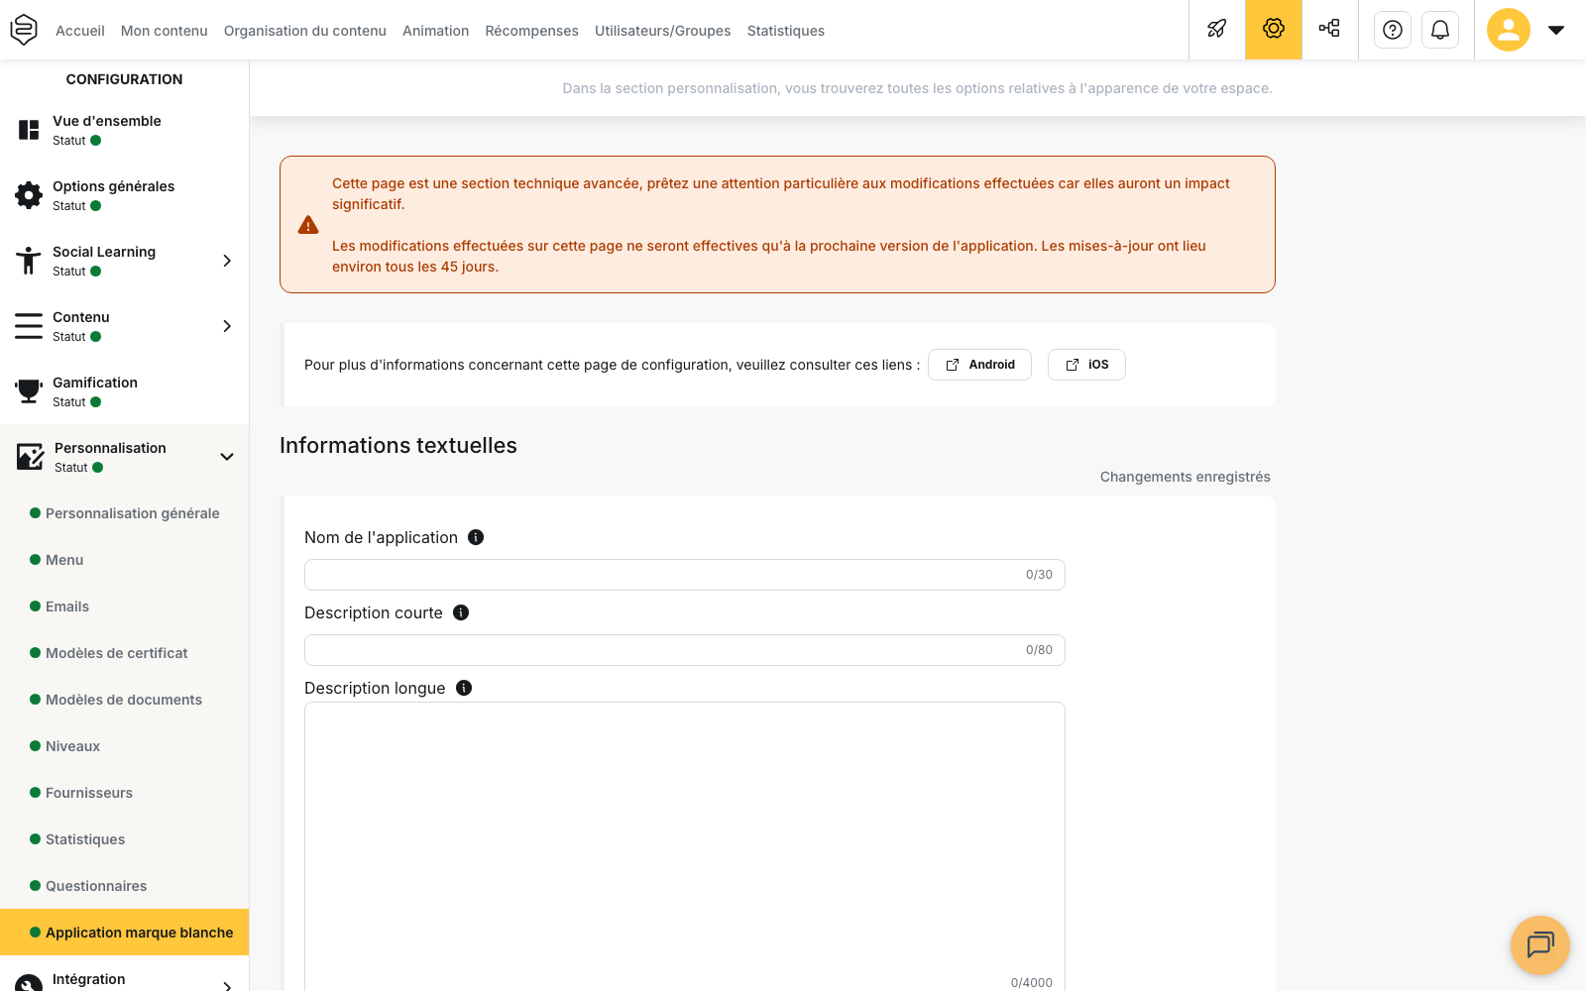Viewport: 1586px width, 991px height.
Task: Open the iOS documentation link
Action: pos(1086,365)
